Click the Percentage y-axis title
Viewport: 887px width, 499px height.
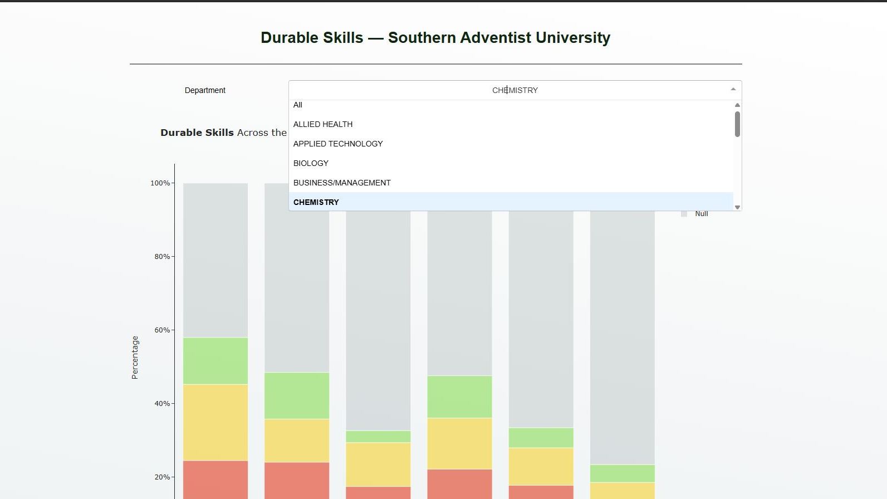(135, 358)
